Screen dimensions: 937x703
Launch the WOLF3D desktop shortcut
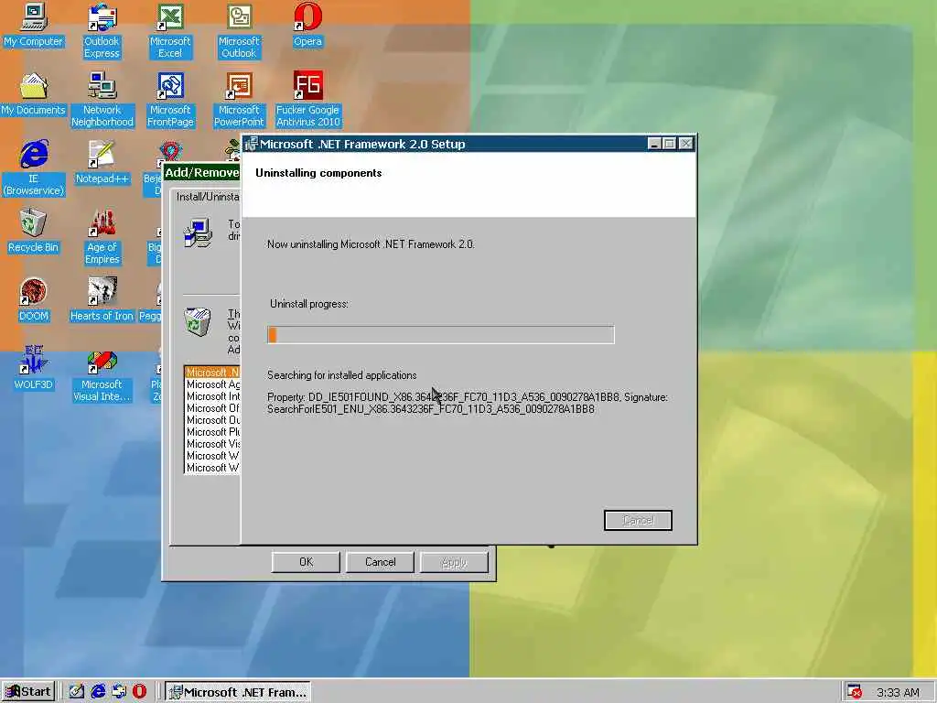[x=34, y=368]
